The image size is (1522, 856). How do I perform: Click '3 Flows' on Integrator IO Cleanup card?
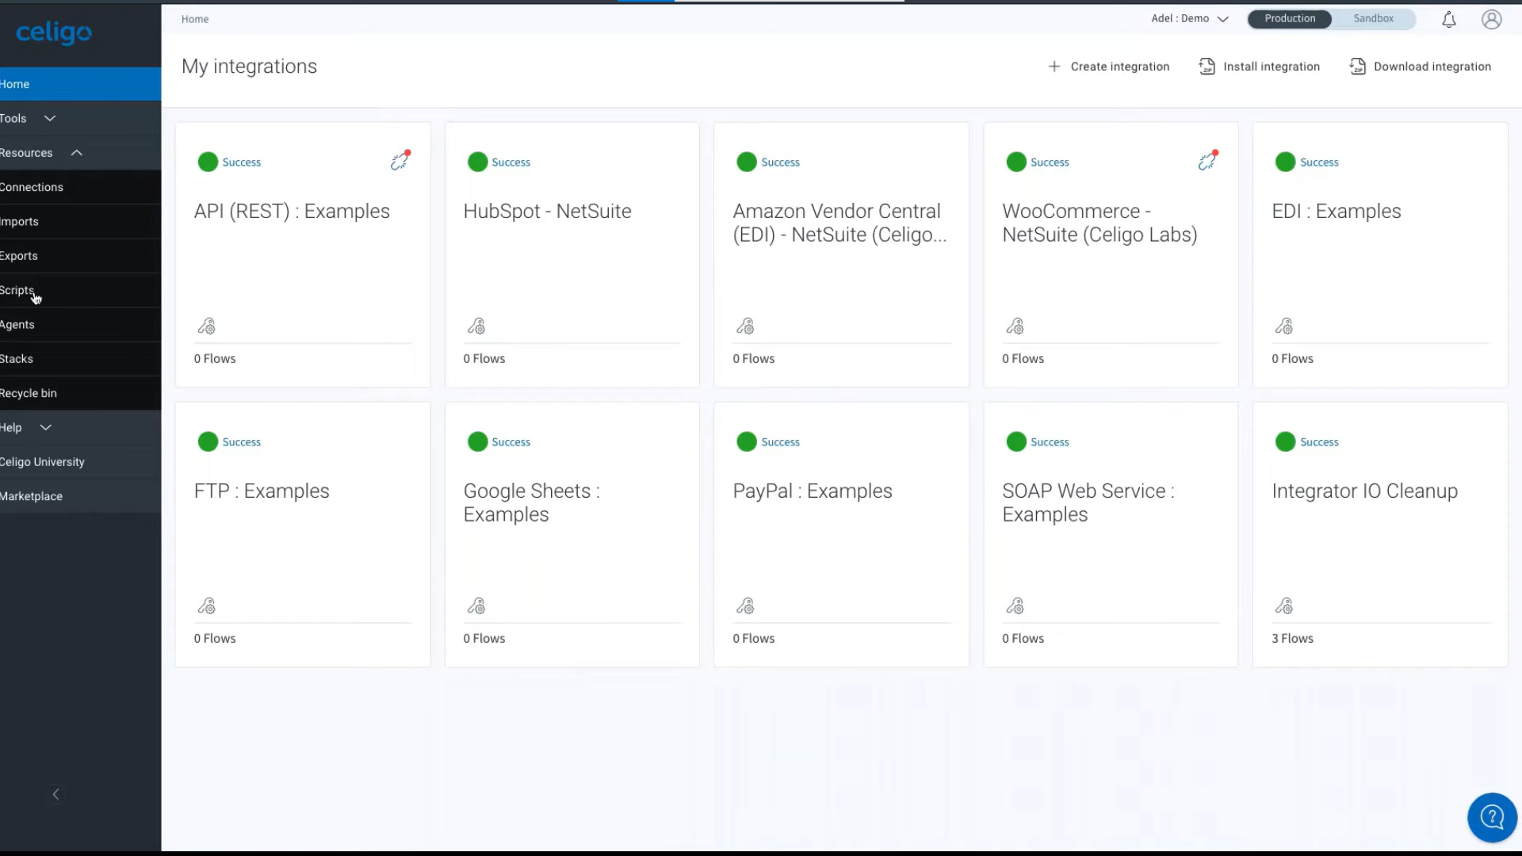pyautogui.click(x=1292, y=639)
